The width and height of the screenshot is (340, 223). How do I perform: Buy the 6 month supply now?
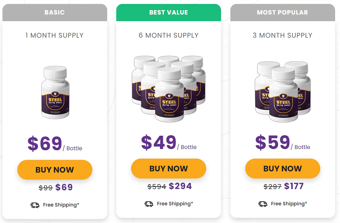pyautogui.click(x=169, y=168)
